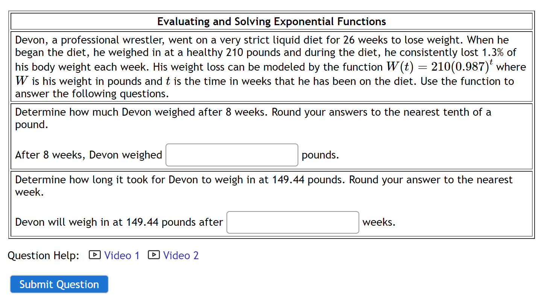Select the video player icon before the Video 1 link

tap(94, 255)
